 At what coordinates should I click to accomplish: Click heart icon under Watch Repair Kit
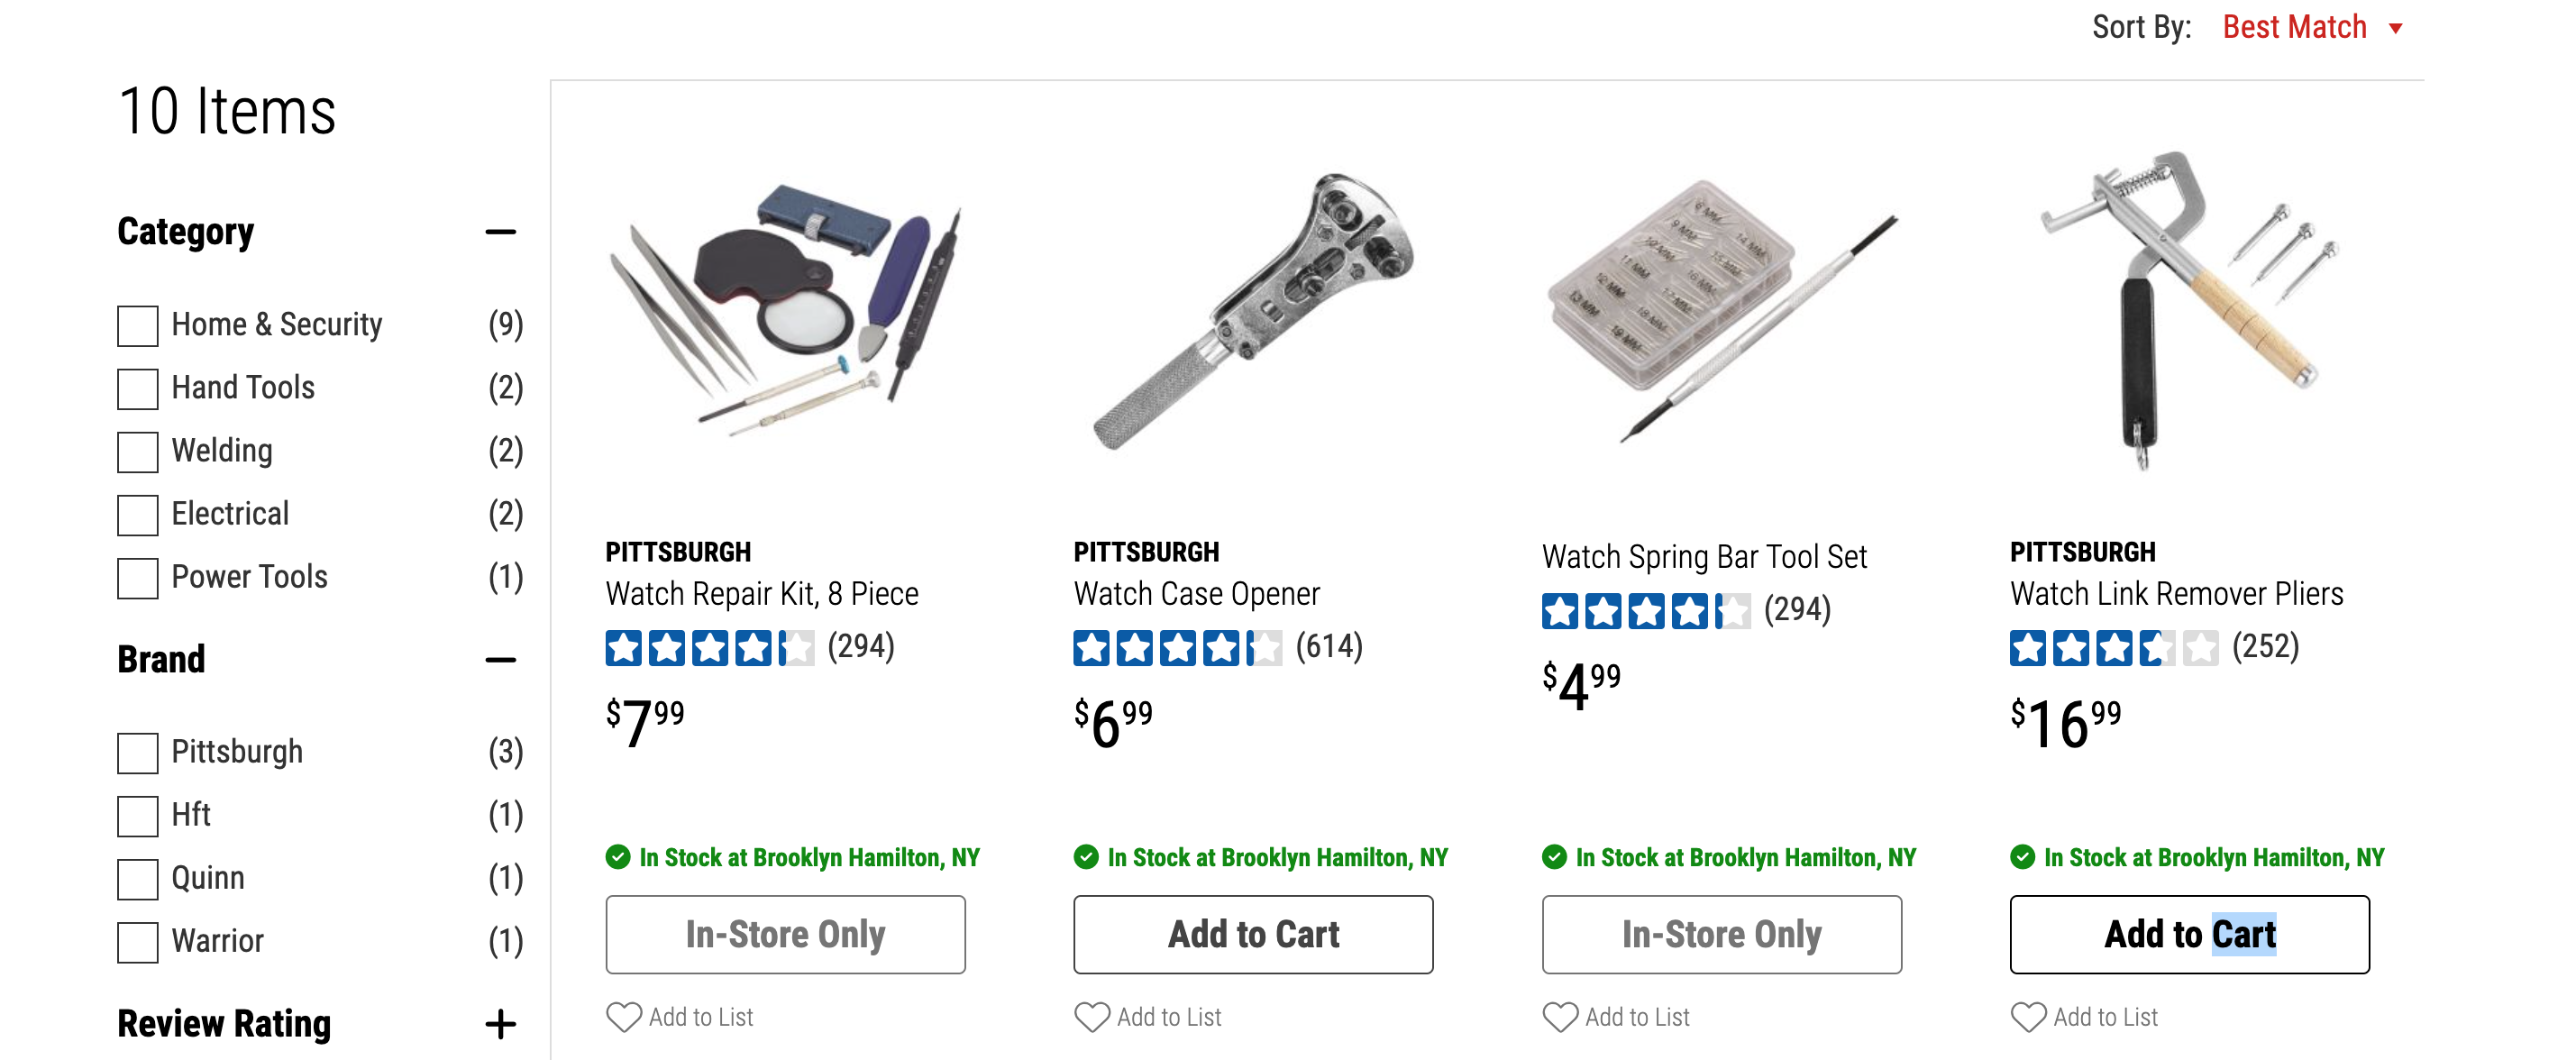(624, 1016)
